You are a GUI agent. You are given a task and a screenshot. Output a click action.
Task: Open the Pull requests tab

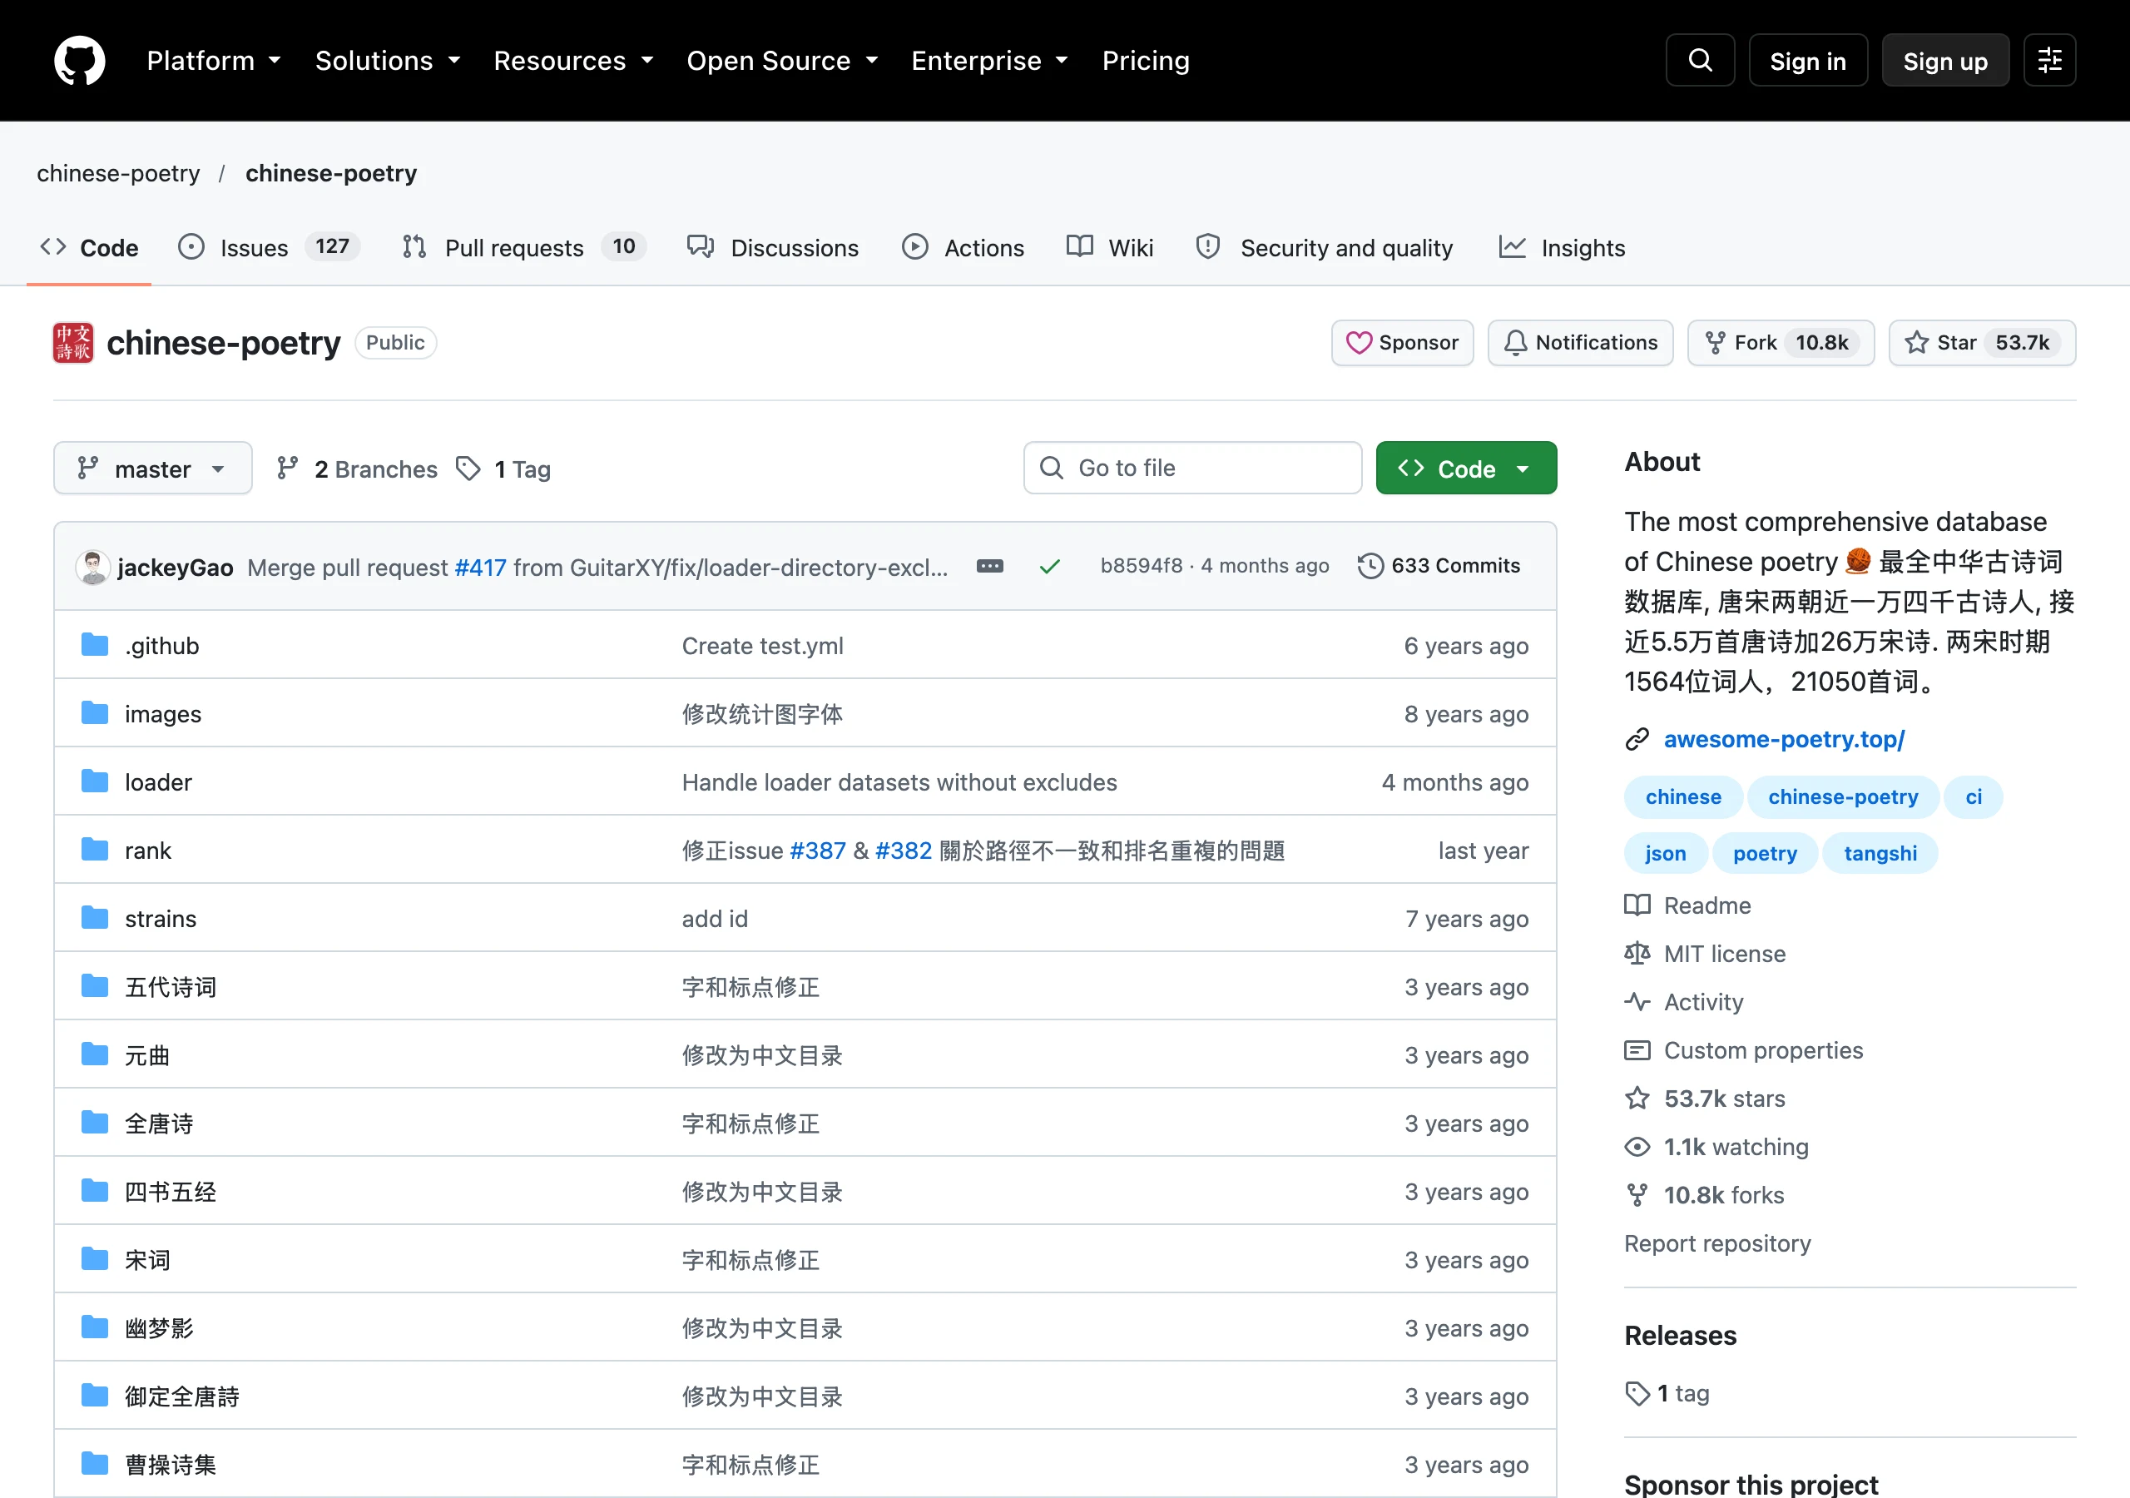coord(524,248)
